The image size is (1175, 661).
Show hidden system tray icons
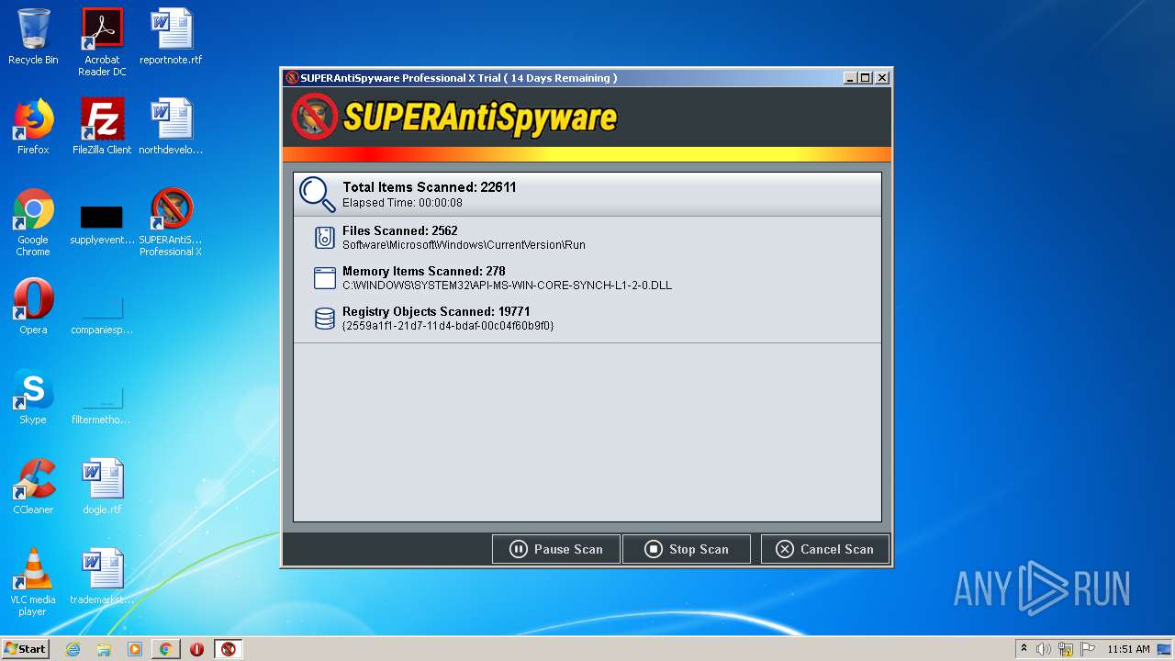(x=1024, y=648)
